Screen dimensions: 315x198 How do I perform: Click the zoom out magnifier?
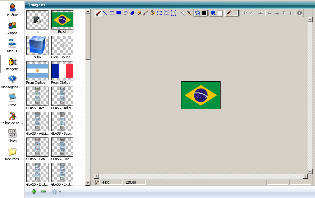182,13
